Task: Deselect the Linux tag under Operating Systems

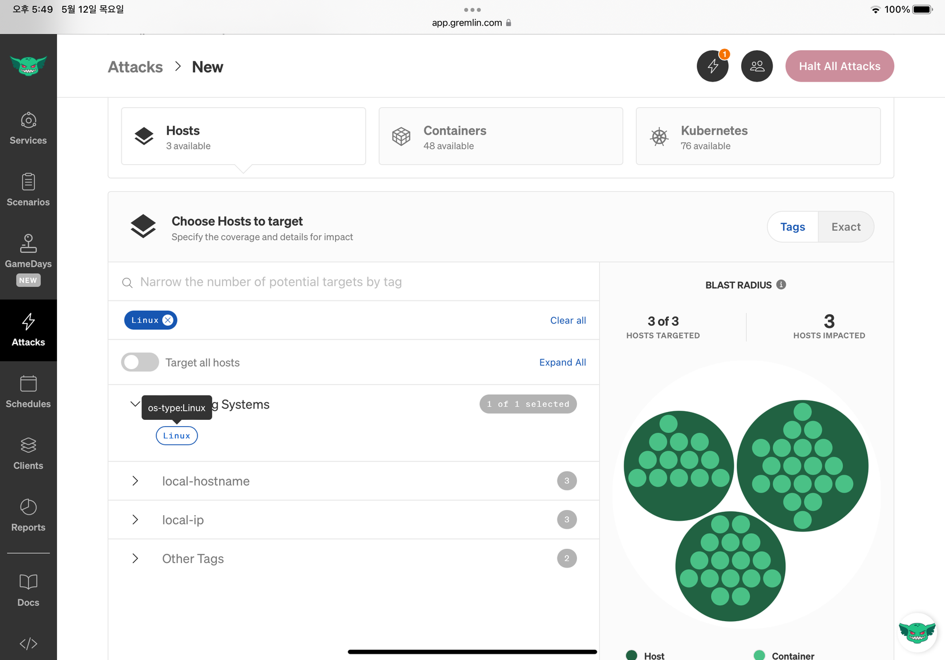Action: coord(177,436)
